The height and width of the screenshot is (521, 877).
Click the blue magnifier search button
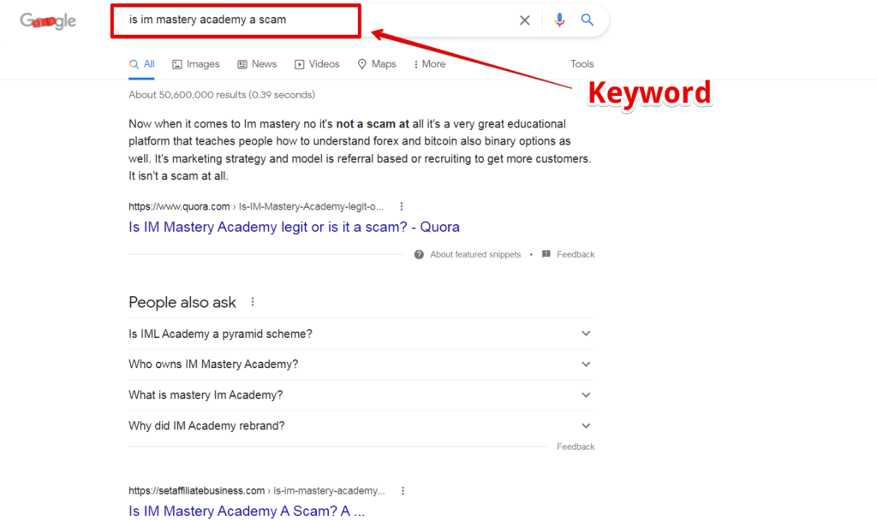click(x=587, y=20)
